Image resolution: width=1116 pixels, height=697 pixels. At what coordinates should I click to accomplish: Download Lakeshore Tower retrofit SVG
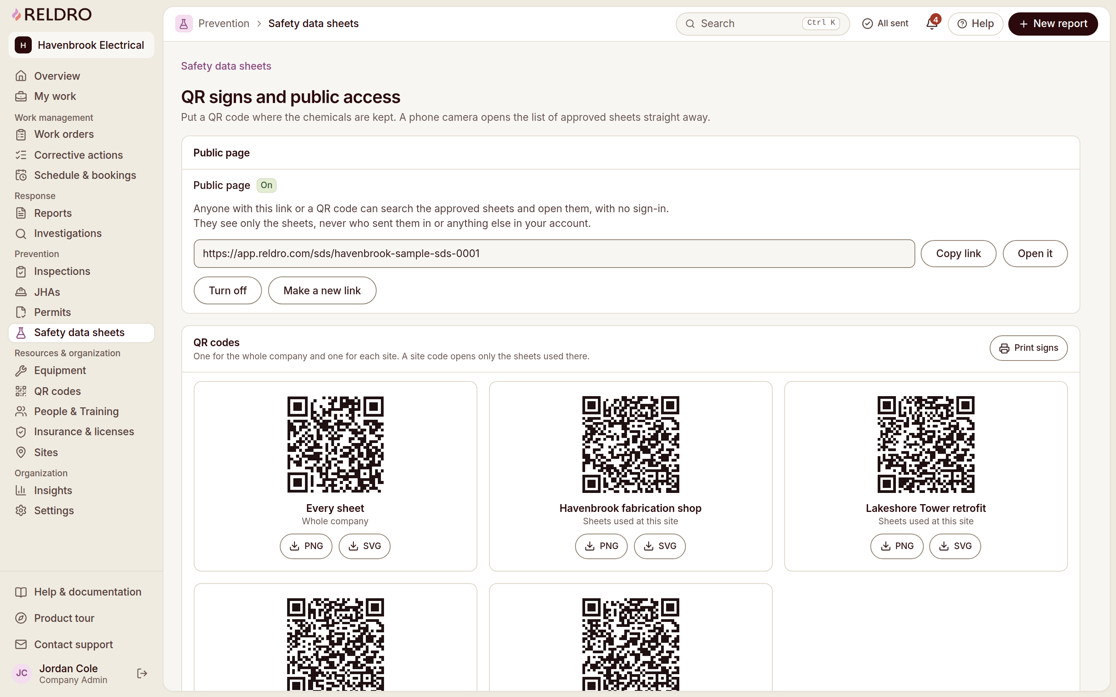954,546
